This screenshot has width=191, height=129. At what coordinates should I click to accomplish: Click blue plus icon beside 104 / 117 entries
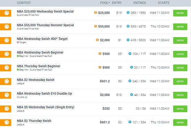pyautogui.click(x=130, y=54)
